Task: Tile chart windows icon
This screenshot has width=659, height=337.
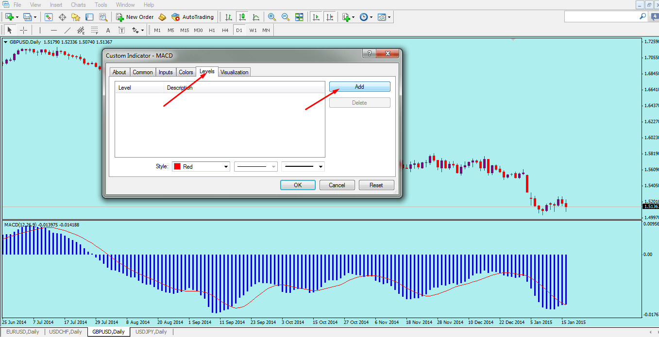Action: 299,17
